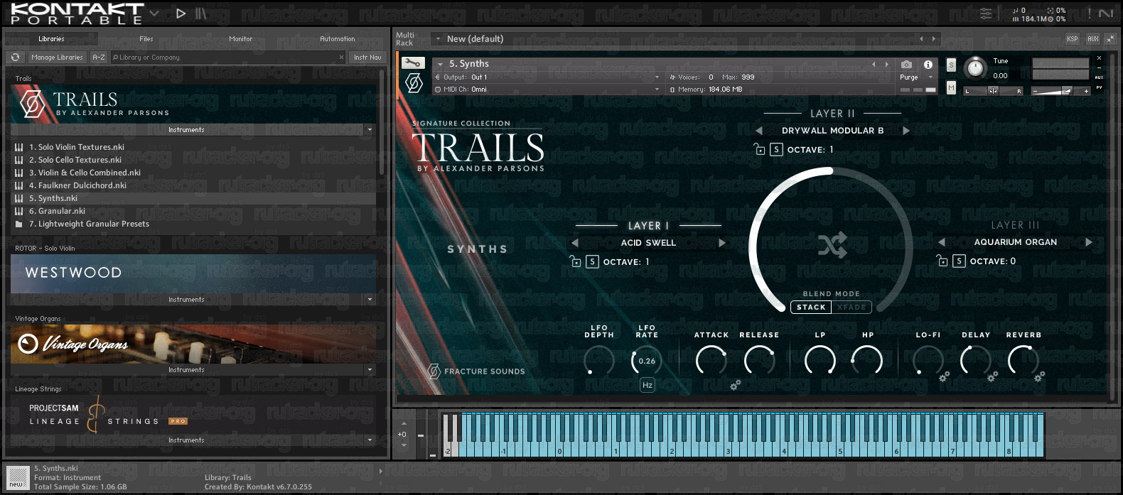The height and width of the screenshot is (495, 1123).
Task: Toggle Layer II solo S button
Action: [x=776, y=149]
